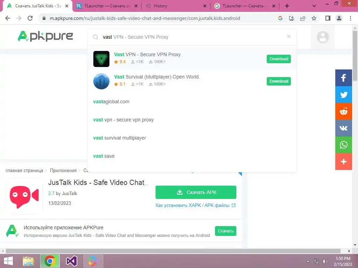Switch to the TLauncher tab with TL favicon

coord(107,6)
